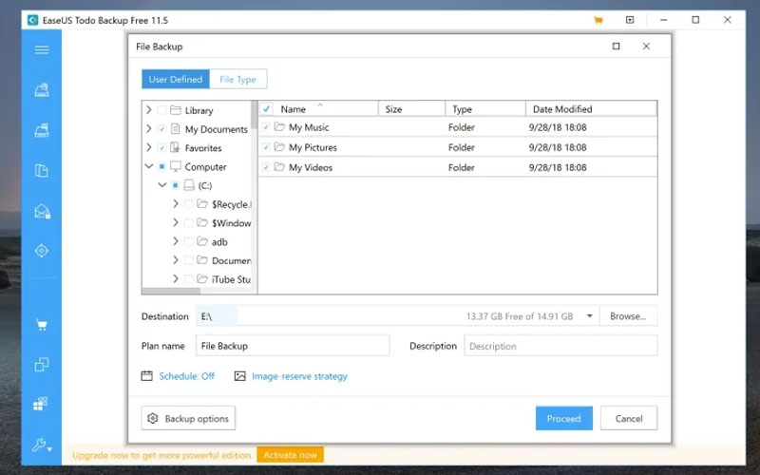Viewport: 760px width, 475px height.
Task: Open the Image-reserve strategy link
Action: (x=299, y=376)
